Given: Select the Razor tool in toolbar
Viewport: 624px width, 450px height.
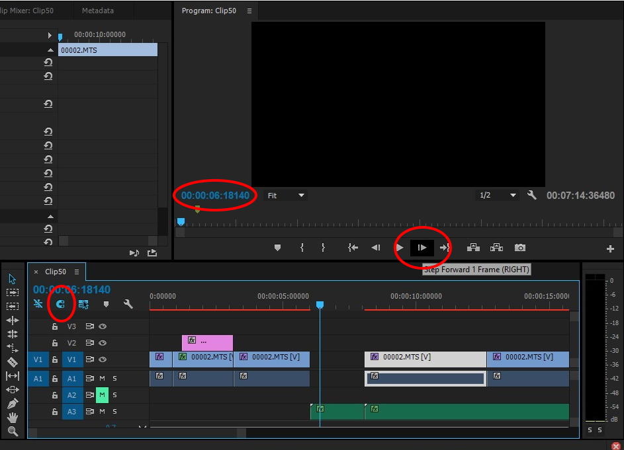Looking at the screenshot, I should (x=12, y=362).
